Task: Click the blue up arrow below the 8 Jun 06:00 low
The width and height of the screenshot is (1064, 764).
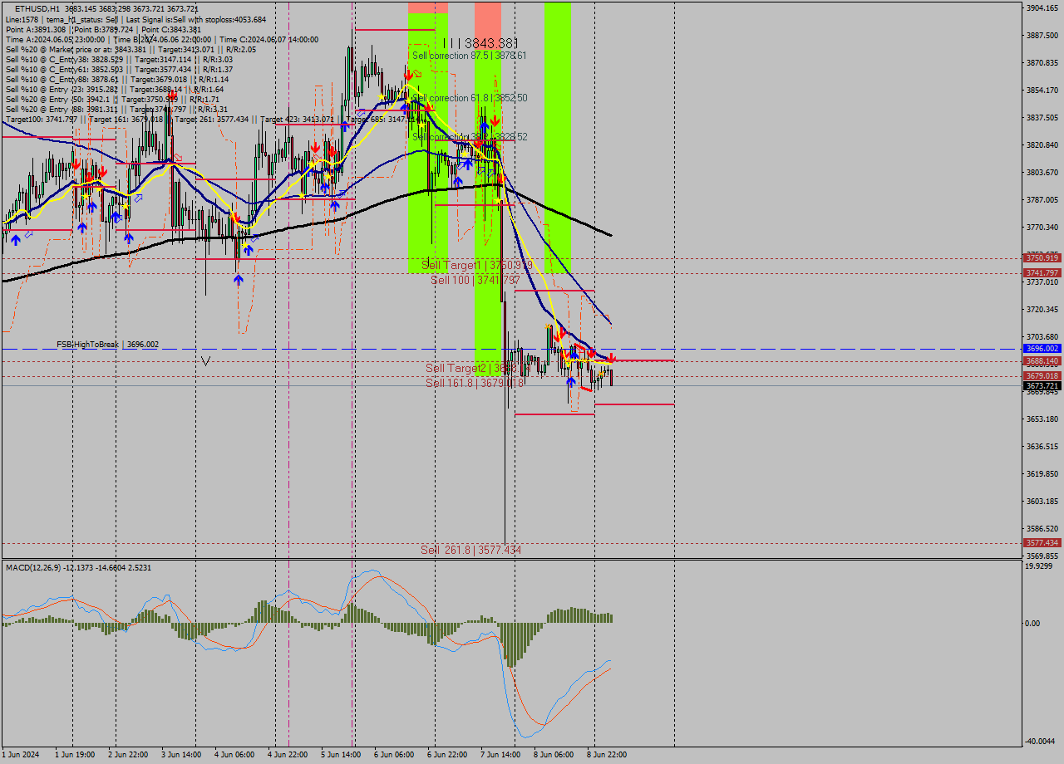Action: [x=570, y=383]
